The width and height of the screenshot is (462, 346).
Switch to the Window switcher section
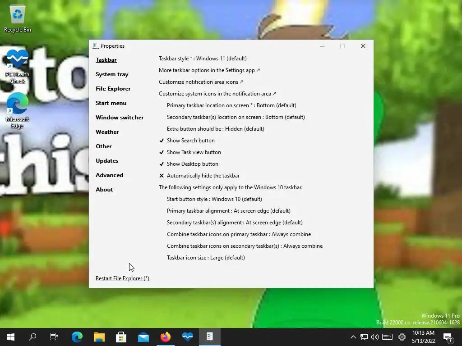[120, 118]
